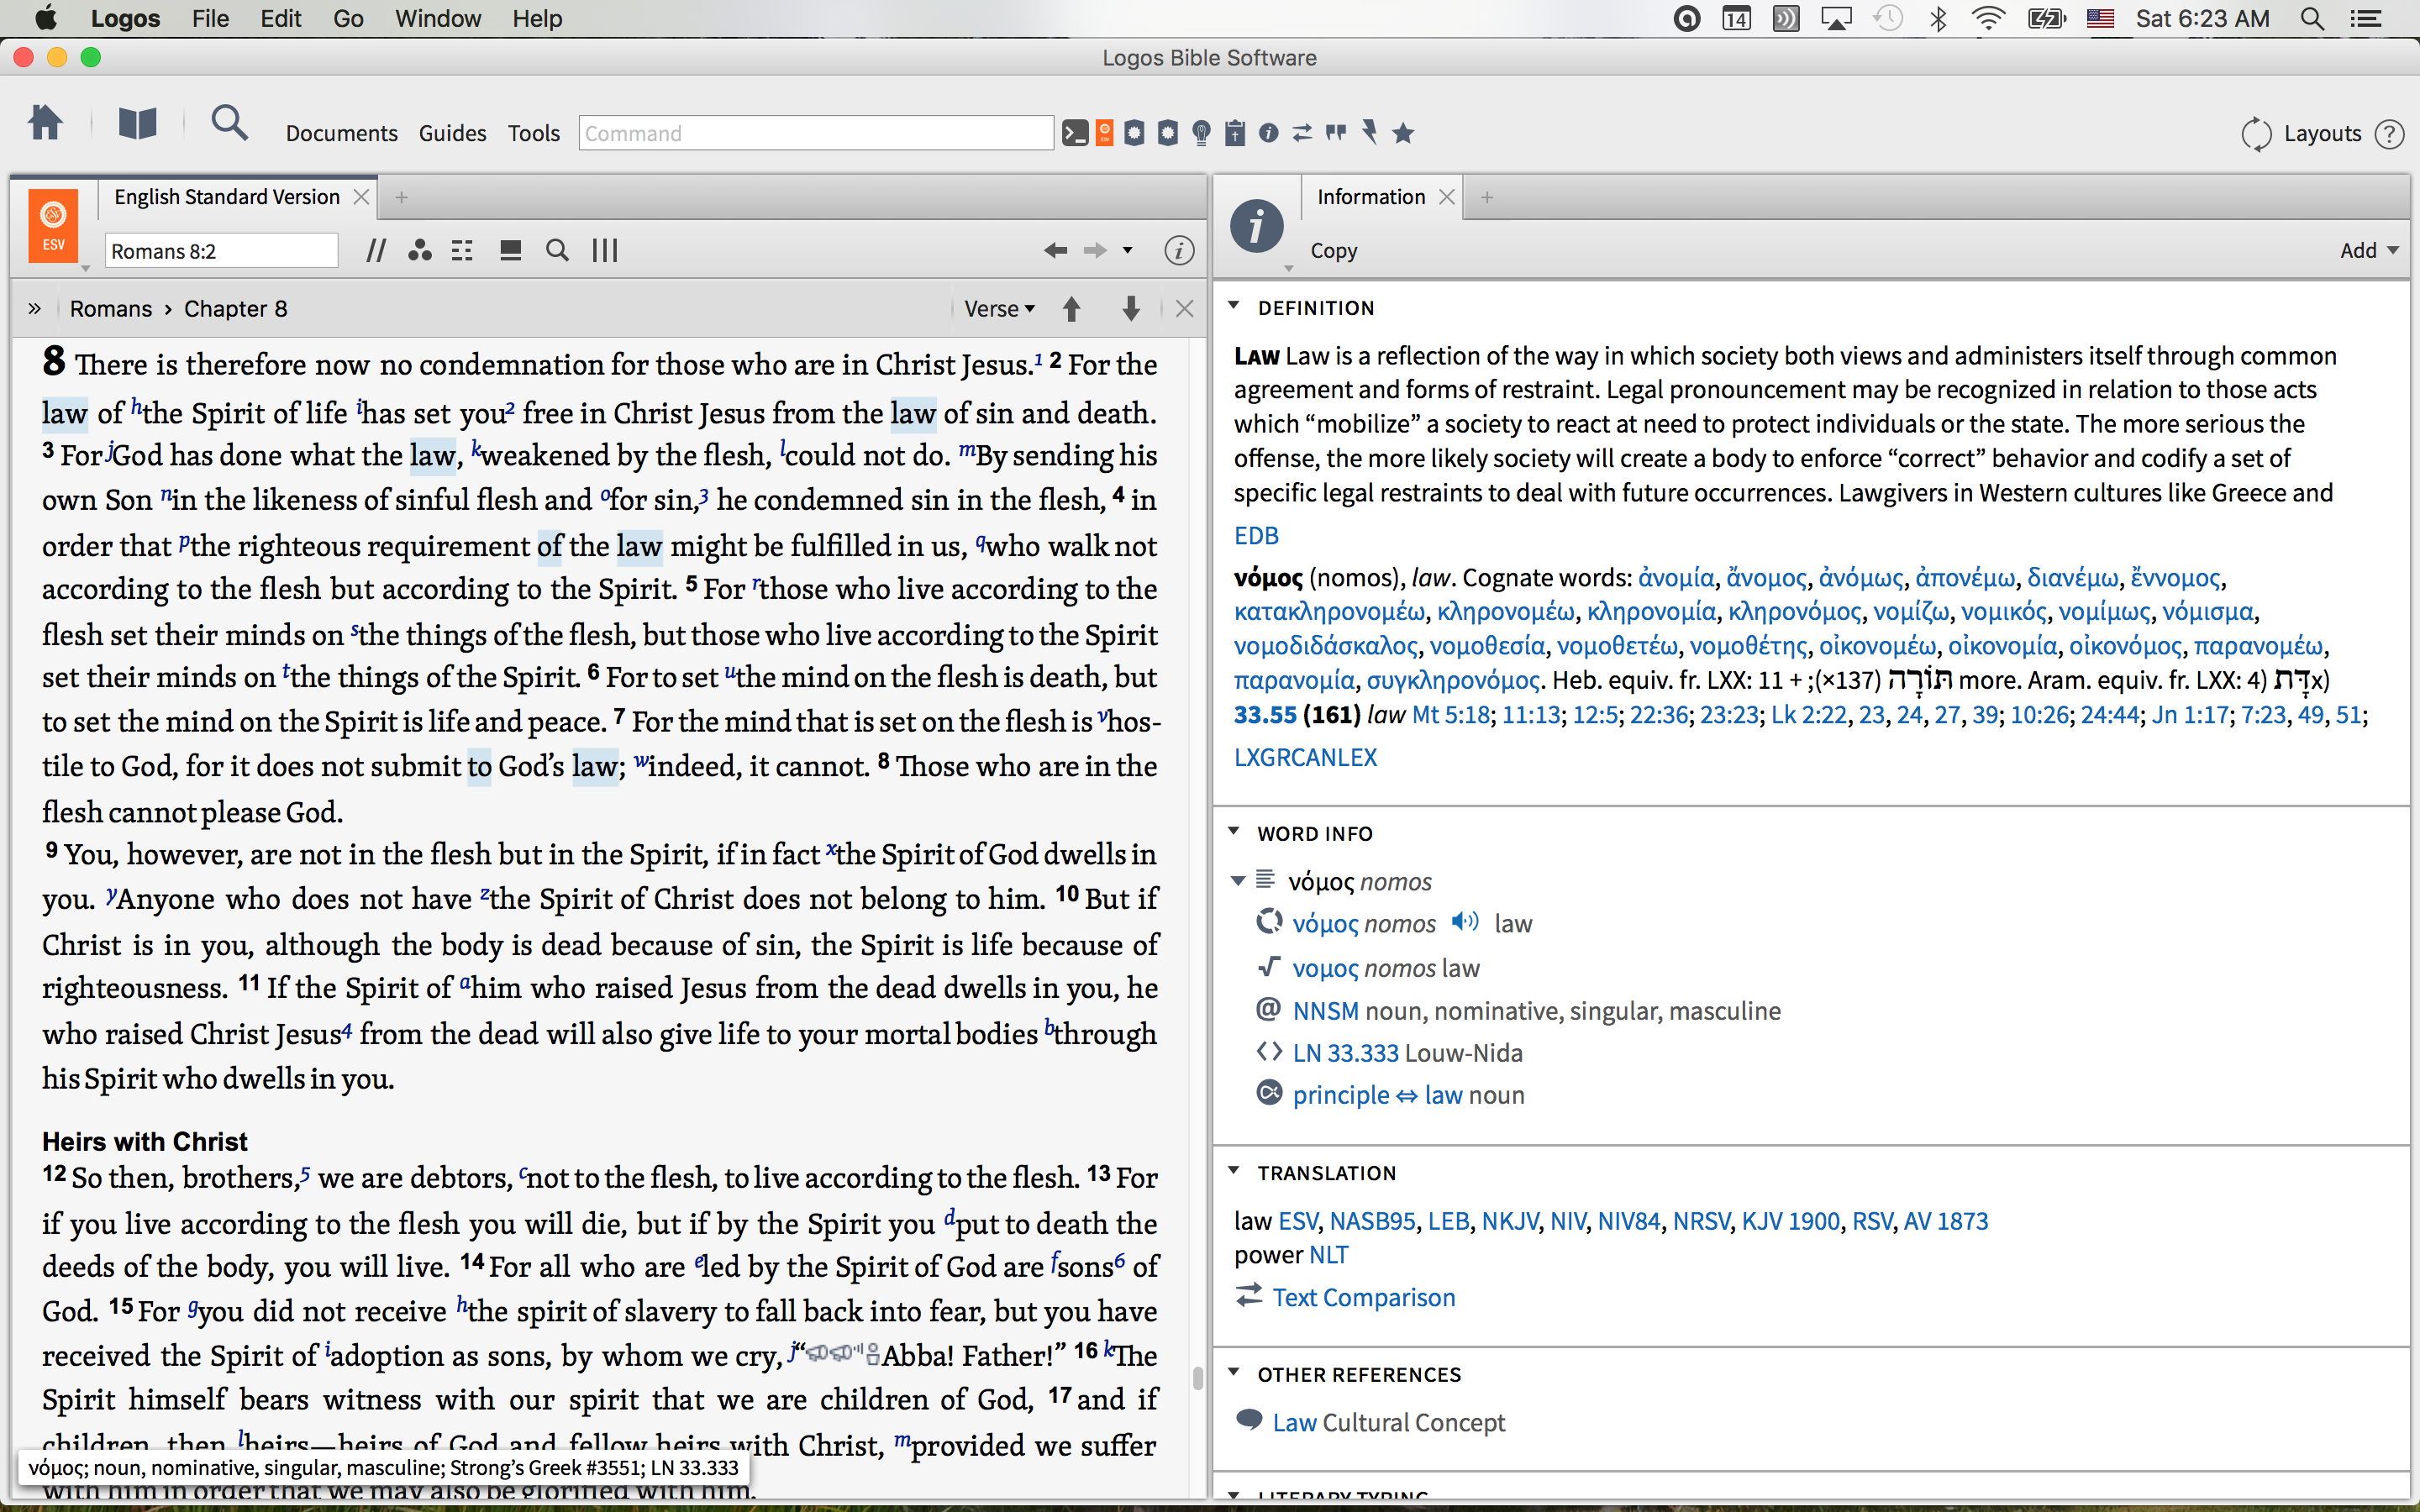Click the command terminal shortcut icon
2420x1512 pixels.
(1075, 133)
